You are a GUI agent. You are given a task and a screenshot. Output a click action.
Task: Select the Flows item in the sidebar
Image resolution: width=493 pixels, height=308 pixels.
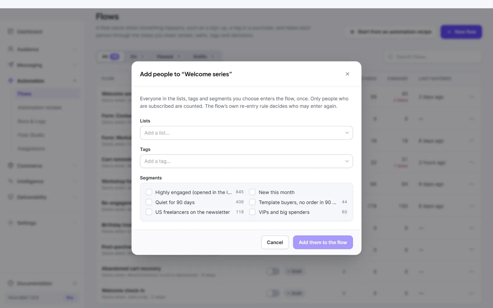(48, 94)
